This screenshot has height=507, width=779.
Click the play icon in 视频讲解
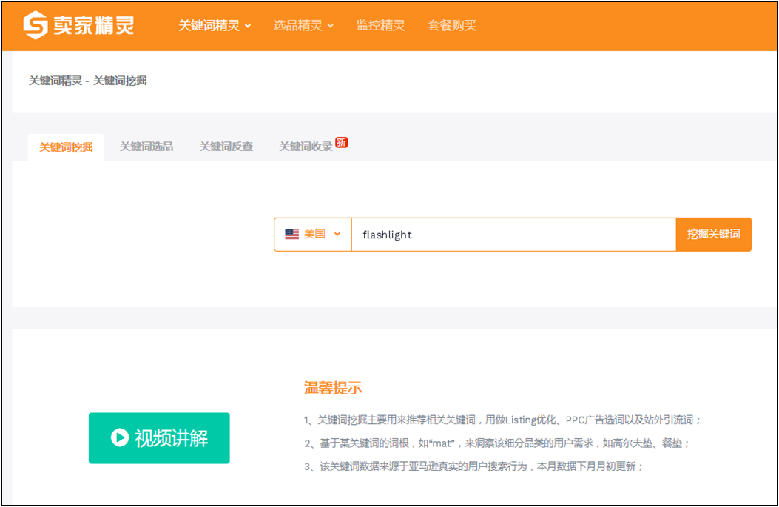[119, 438]
